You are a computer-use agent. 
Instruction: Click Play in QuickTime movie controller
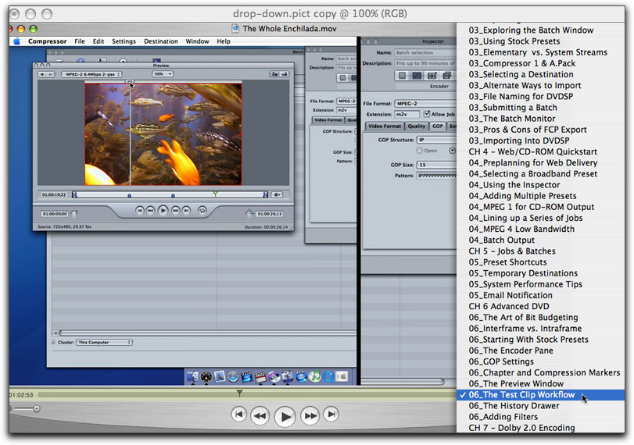[285, 416]
